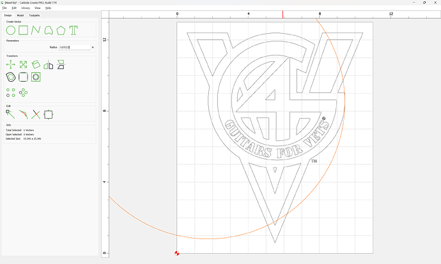441x264 pixels.
Task: Open the Library menu
Action: coord(26,8)
